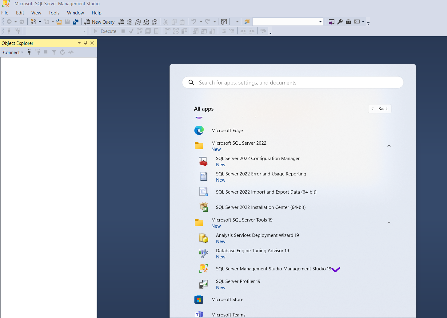The width and height of the screenshot is (447, 318).
Task: Click the Stop icon in Object Explorer
Action: [x=46, y=52]
